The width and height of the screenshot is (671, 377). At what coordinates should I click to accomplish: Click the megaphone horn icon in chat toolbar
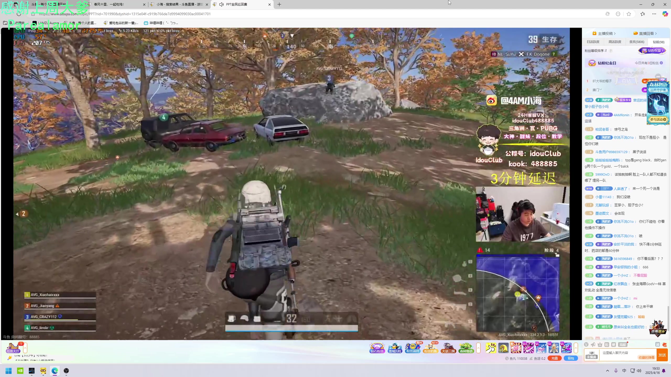pyautogui.click(x=593, y=345)
